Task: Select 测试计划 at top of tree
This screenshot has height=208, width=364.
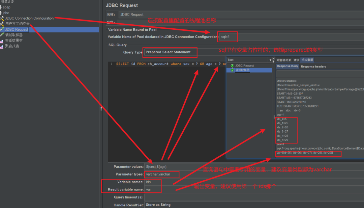Action: (7, 2)
